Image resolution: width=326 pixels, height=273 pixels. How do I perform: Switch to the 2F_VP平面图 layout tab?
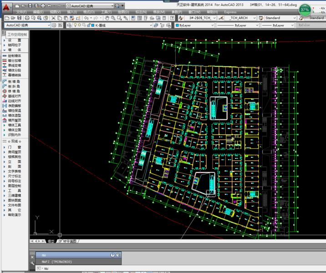(67, 241)
